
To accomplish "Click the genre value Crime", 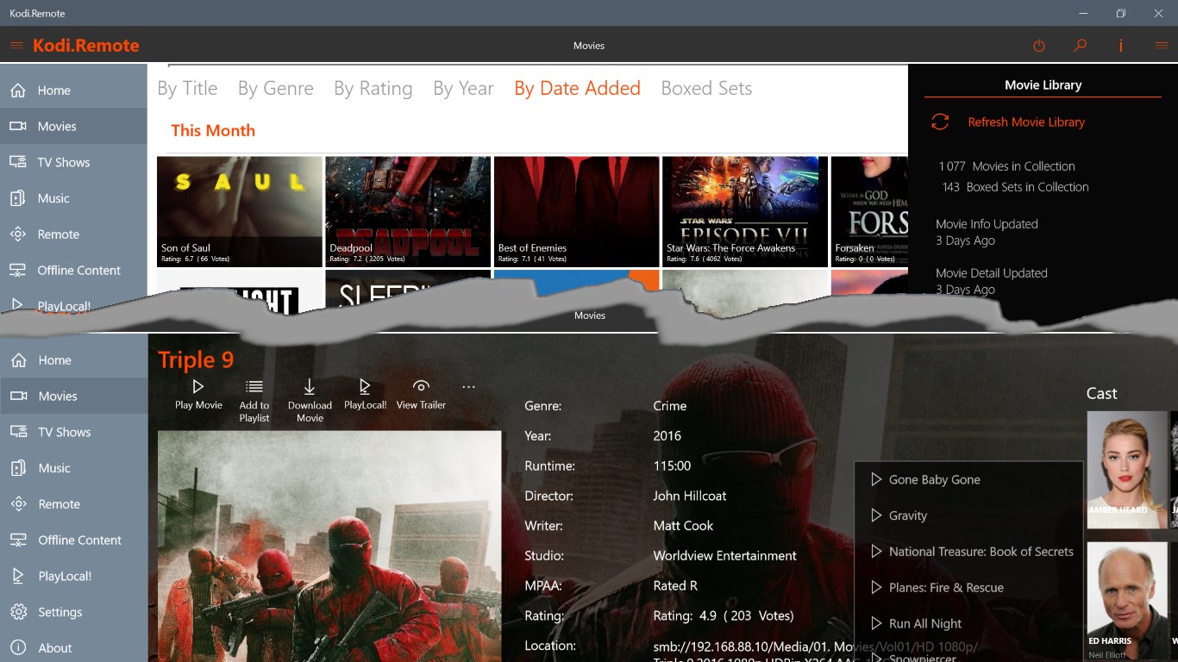I will (x=670, y=406).
